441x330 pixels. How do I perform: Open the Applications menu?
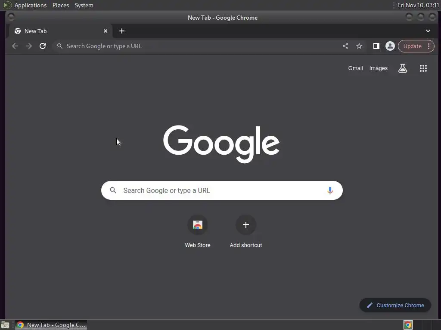(31, 5)
